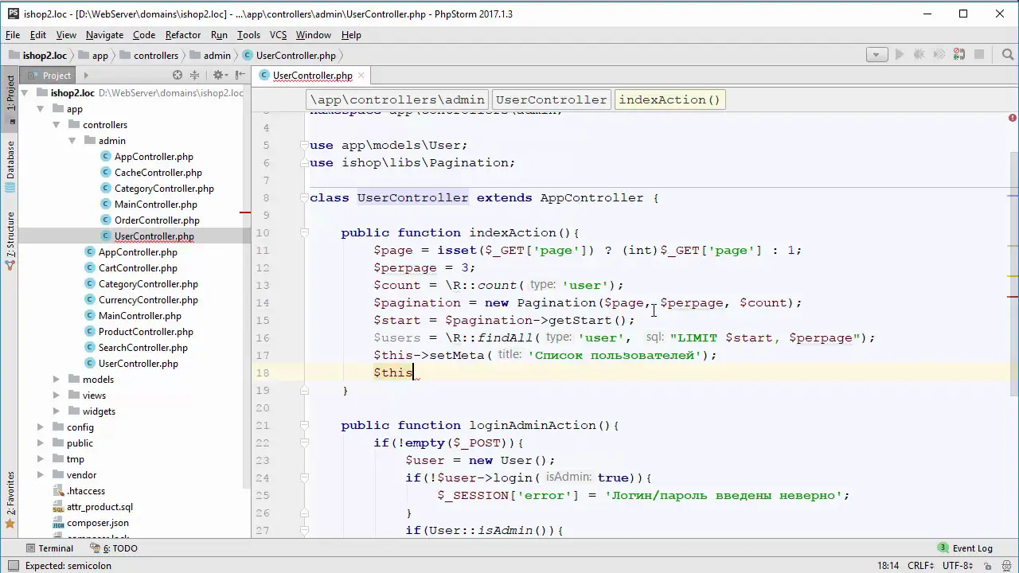Close the UserController.php editor tab
This screenshot has width=1019, height=573.
coord(361,76)
